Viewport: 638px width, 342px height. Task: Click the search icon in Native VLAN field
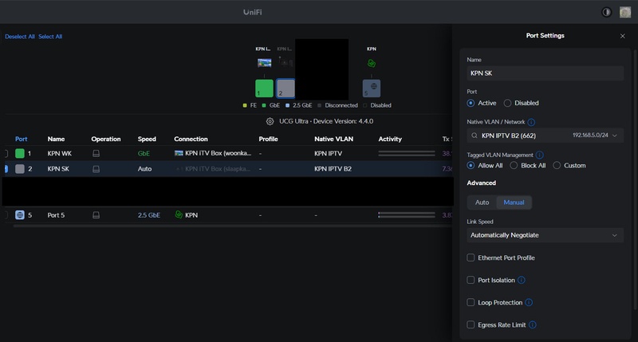474,136
